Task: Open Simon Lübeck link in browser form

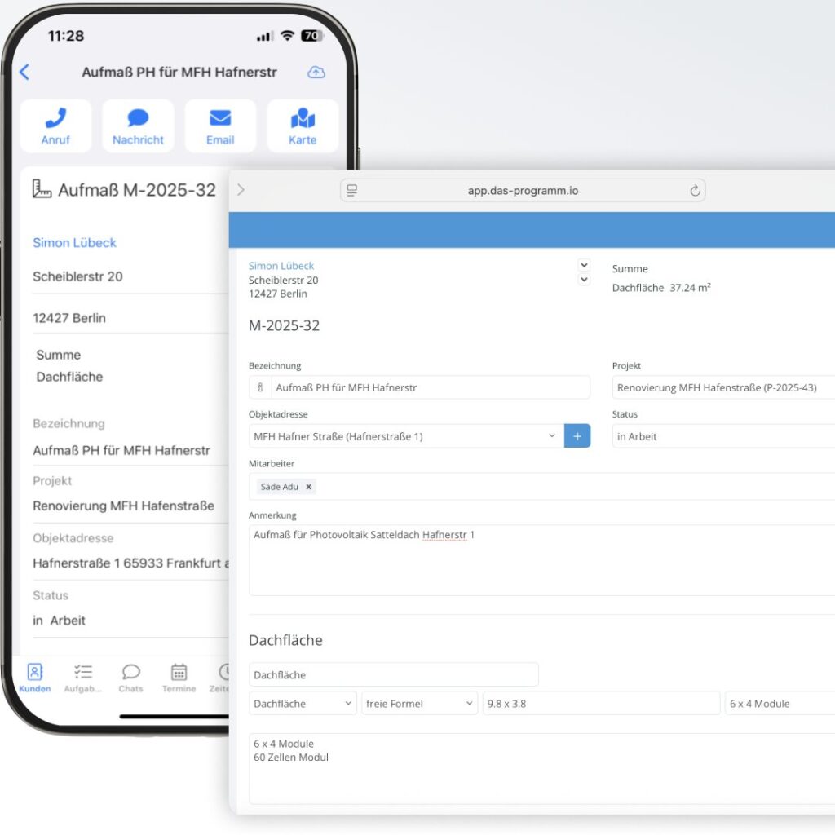Action: [x=281, y=266]
